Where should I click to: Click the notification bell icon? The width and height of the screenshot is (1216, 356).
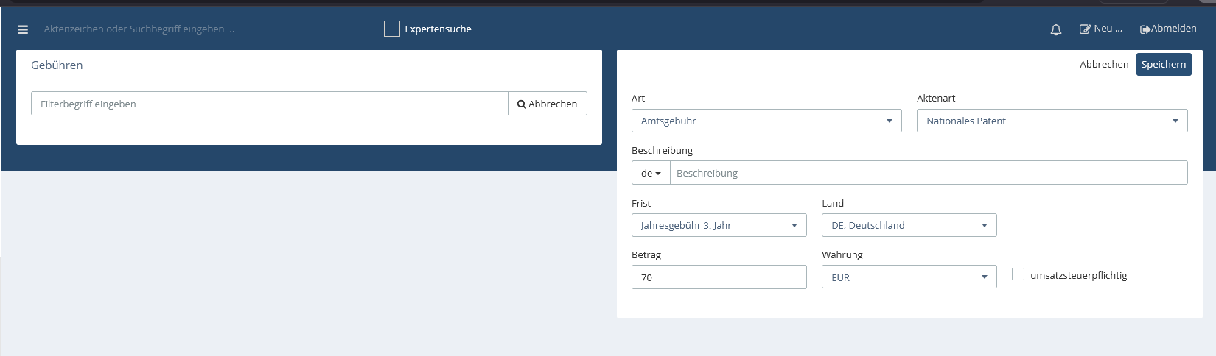(x=1055, y=29)
